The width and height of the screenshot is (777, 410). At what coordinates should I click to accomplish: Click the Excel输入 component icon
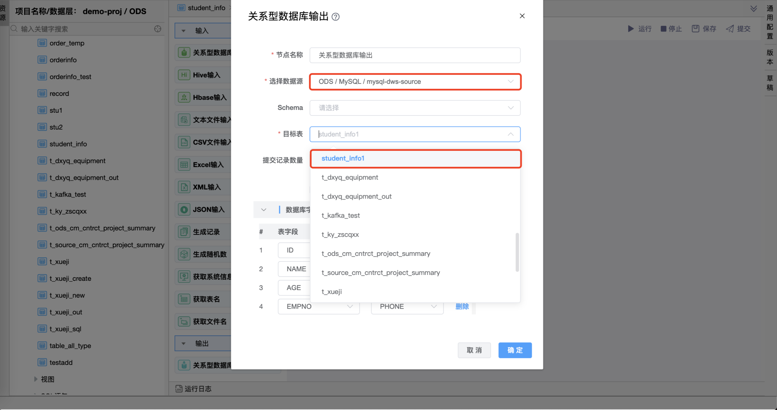[184, 165]
